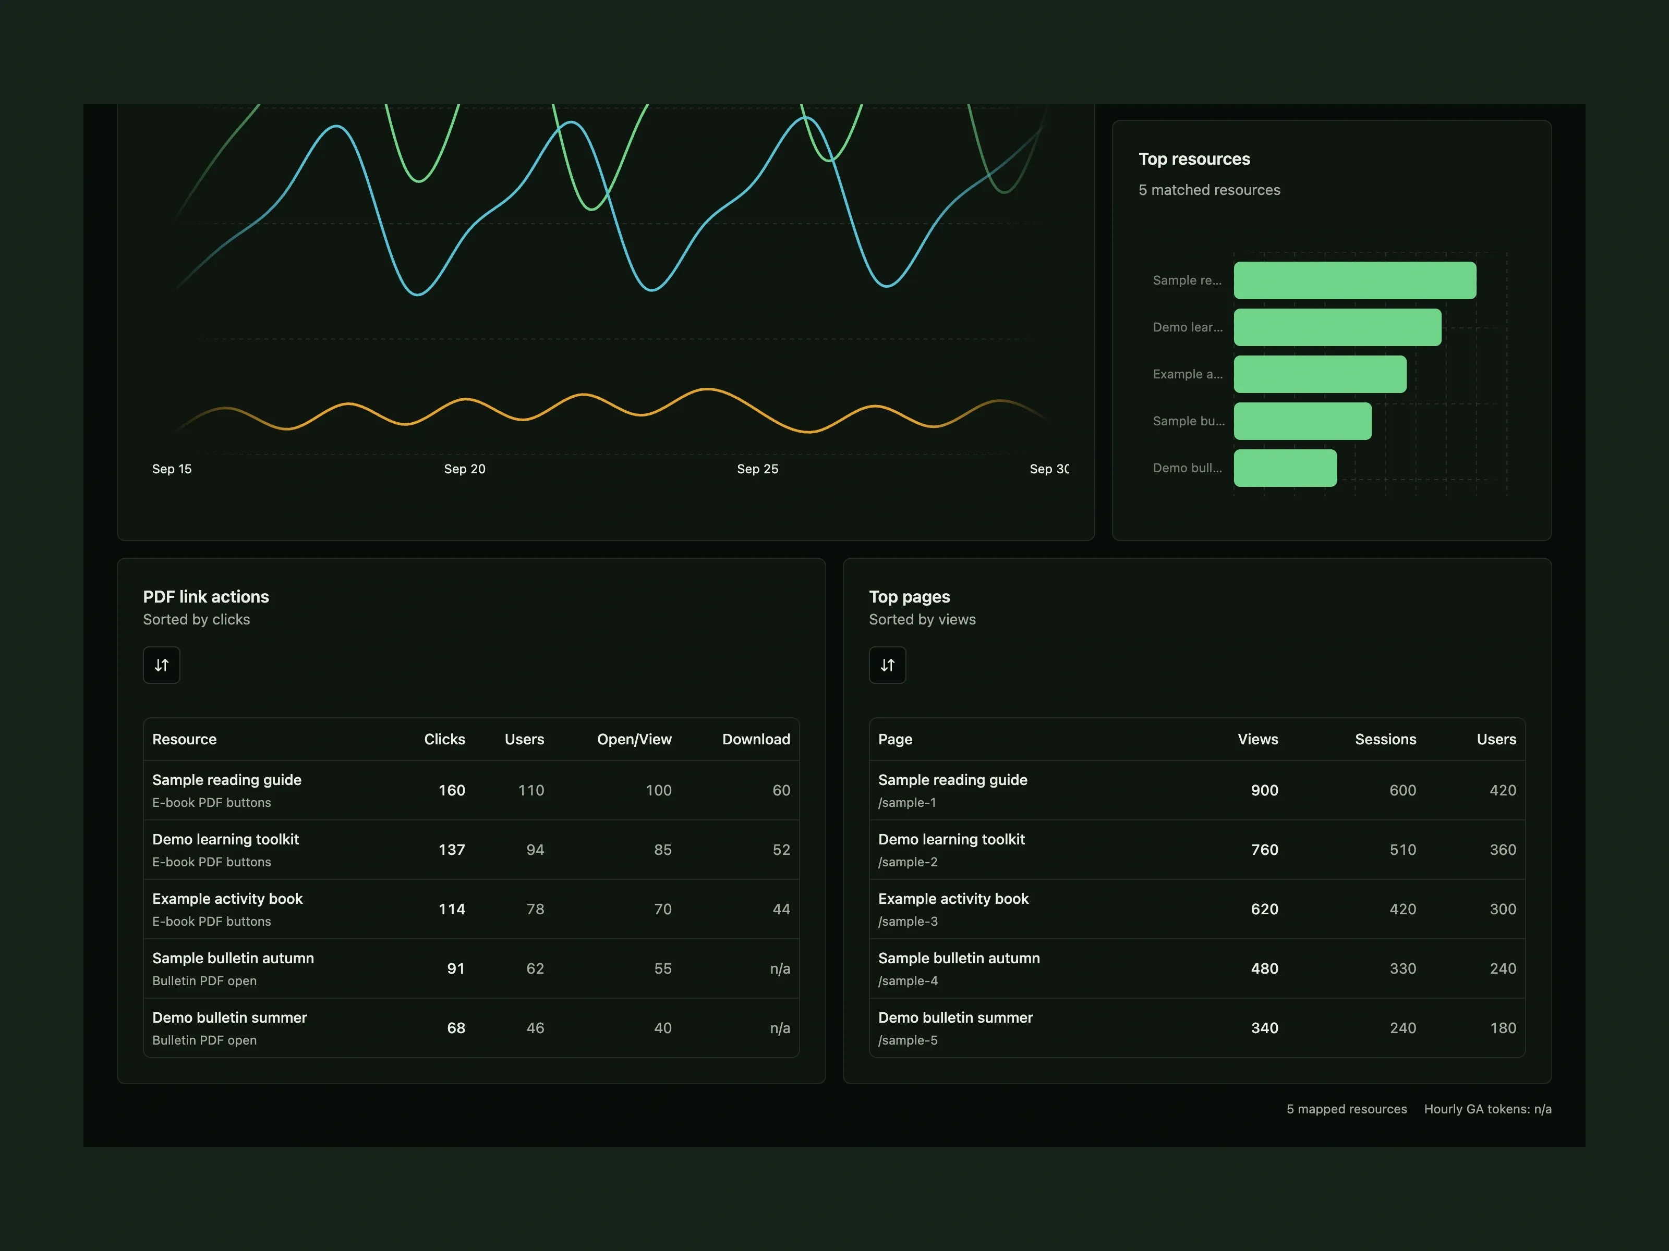Click the Sep 15 axis label
This screenshot has width=1669, height=1251.
pyautogui.click(x=172, y=469)
